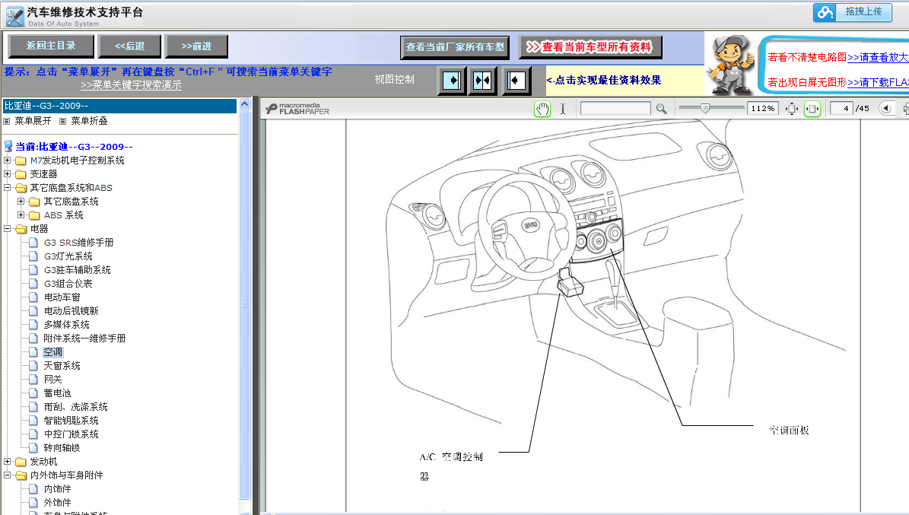Click 返回主目录 button

[51, 46]
